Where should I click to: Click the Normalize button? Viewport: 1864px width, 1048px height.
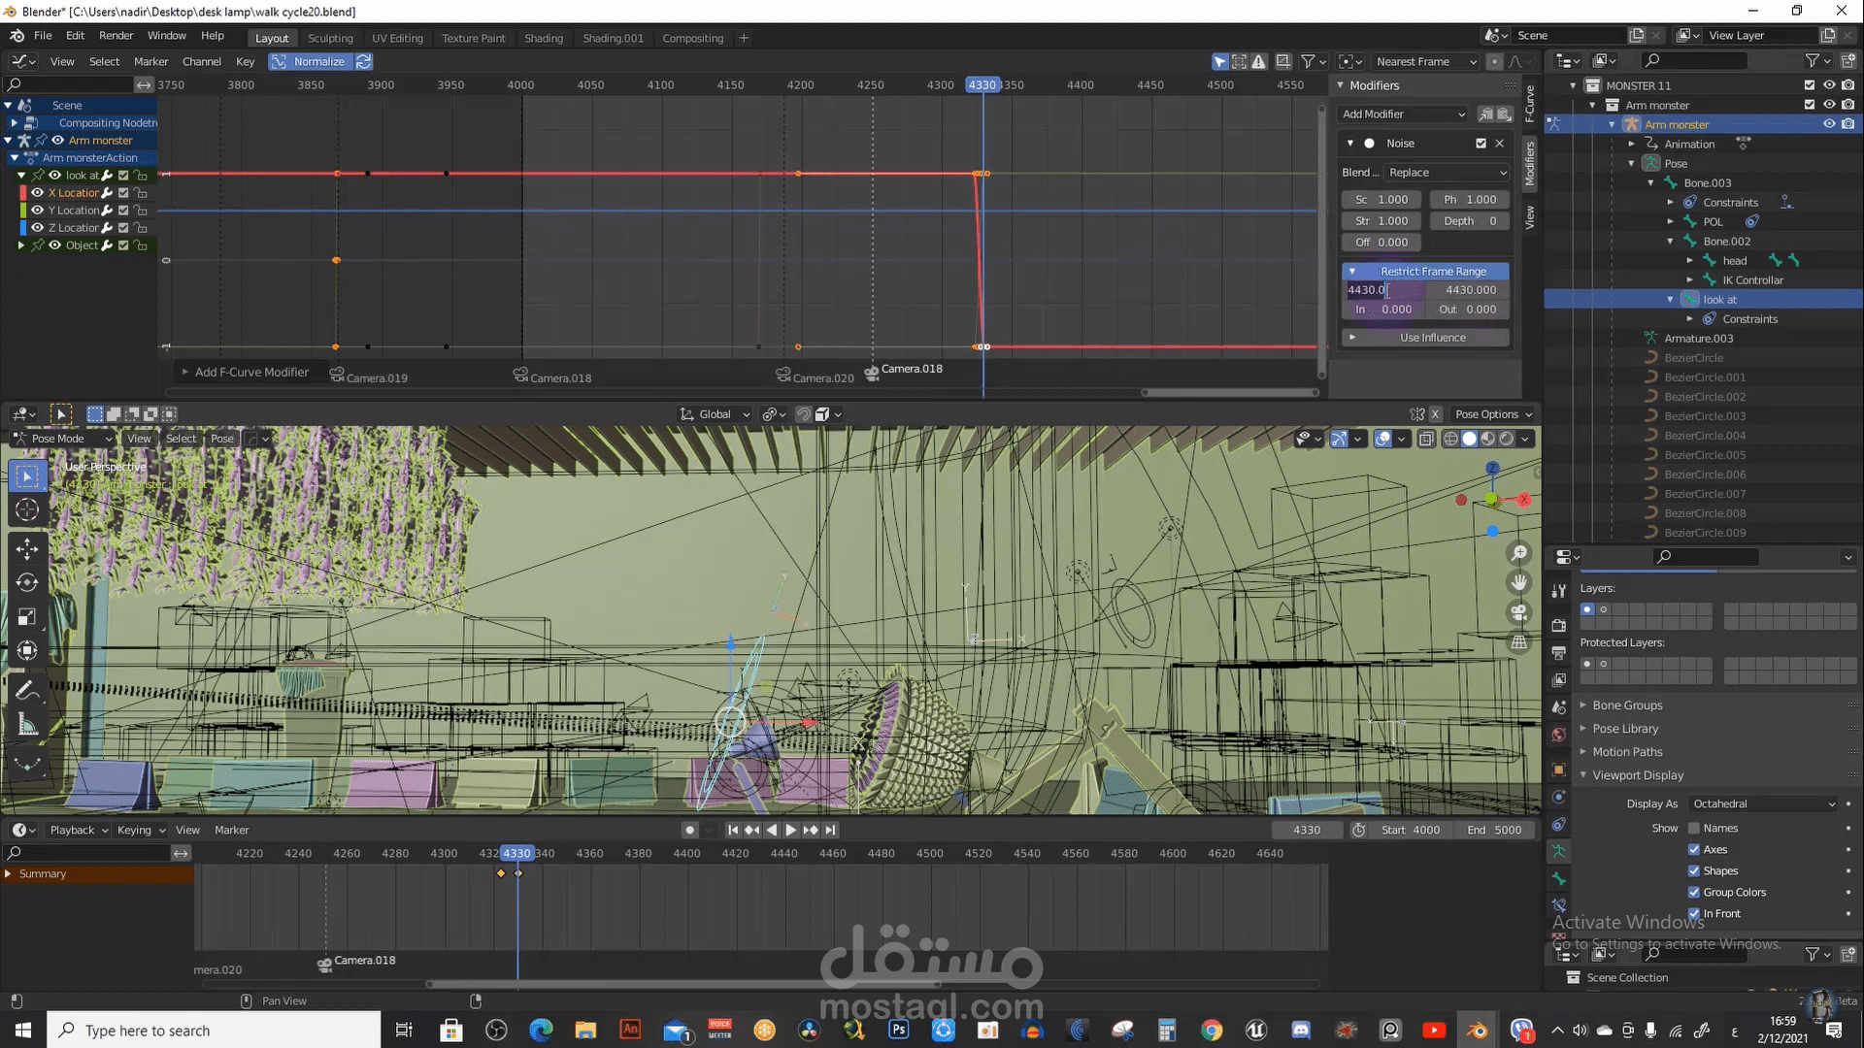318,61
